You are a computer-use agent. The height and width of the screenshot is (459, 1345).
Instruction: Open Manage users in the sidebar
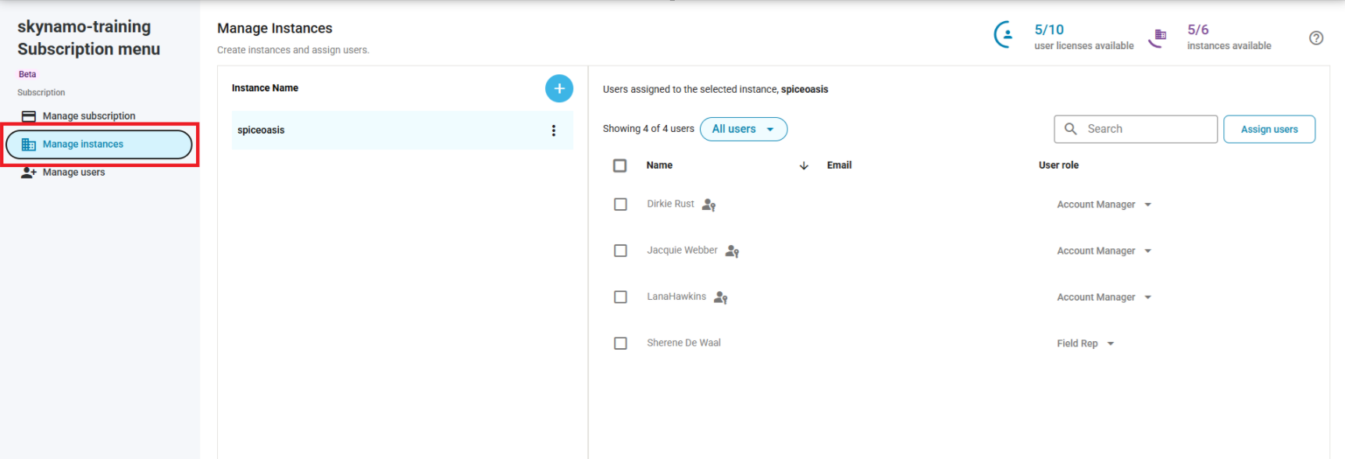pyautogui.click(x=73, y=173)
